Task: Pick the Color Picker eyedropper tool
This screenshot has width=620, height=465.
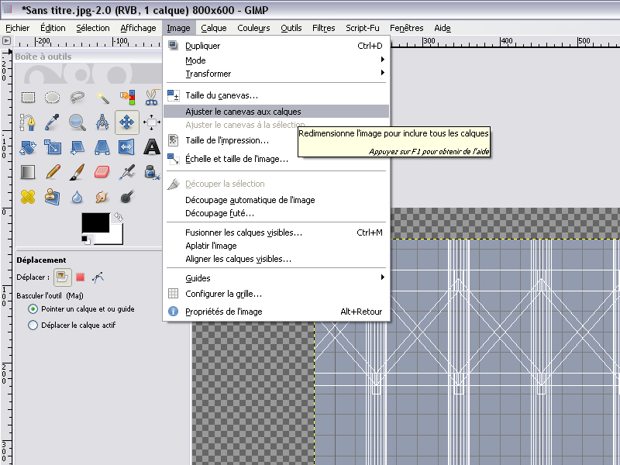Action: 52,122
